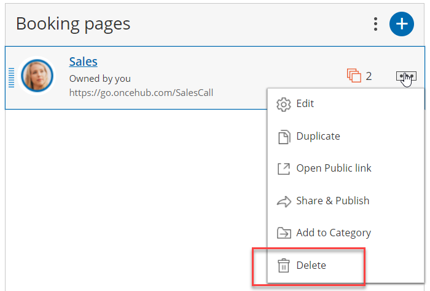Grab the drag handle left of the Sales avatar
This screenshot has width=430, height=291.
tap(11, 78)
